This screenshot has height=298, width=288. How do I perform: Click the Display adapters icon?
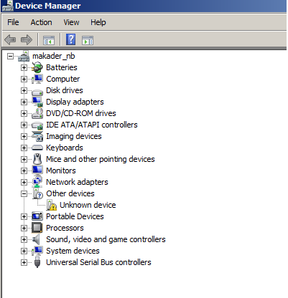pyautogui.click(x=37, y=102)
